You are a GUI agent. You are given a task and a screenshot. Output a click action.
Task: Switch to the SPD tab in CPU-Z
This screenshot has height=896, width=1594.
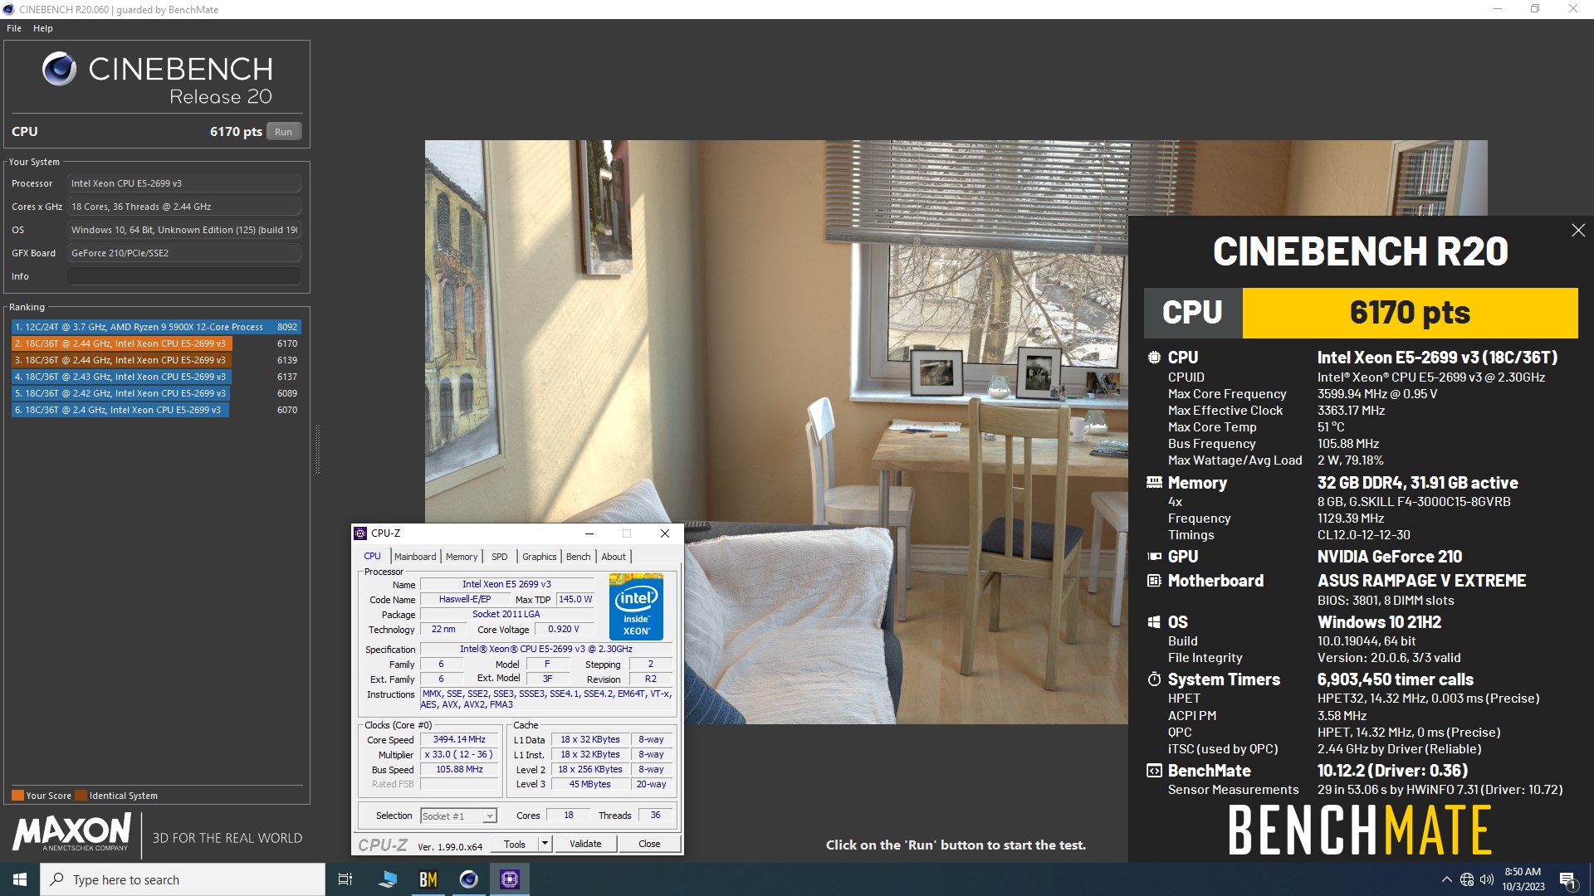point(500,557)
